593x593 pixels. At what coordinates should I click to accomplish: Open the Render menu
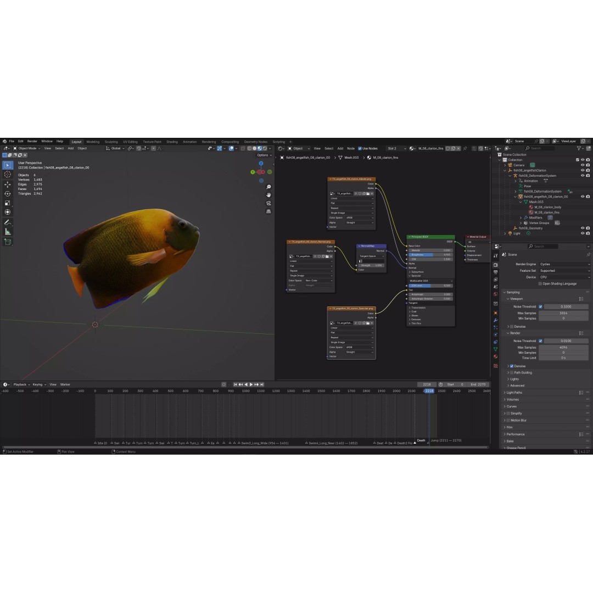[32, 142]
